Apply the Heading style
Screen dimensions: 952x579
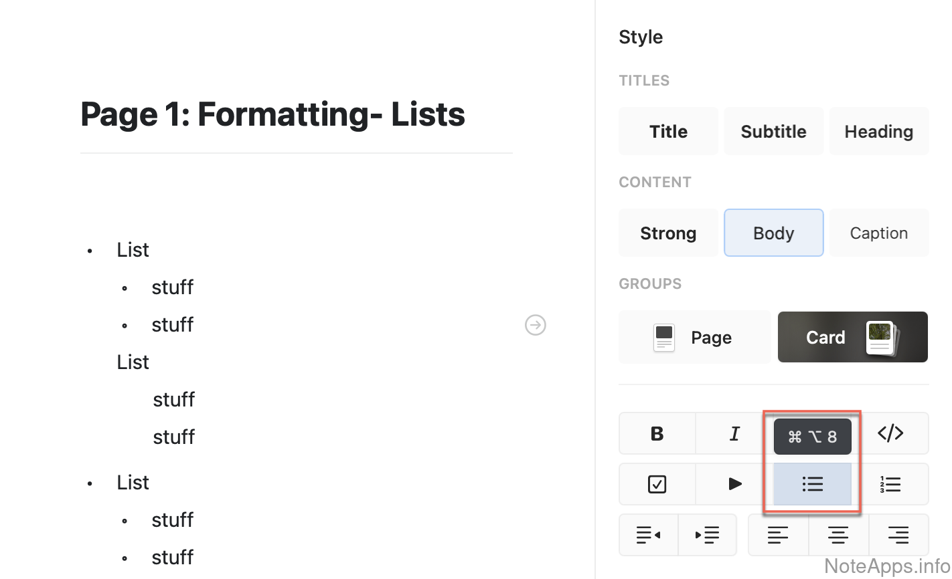(x=878, y=132)
